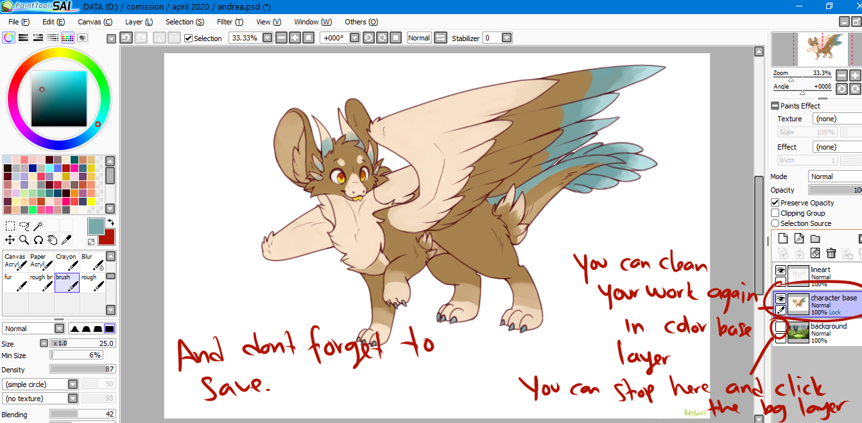862x423 pixels.
Task: Reset the zoom with the toolbar square button
Action: tap(309, 38)
